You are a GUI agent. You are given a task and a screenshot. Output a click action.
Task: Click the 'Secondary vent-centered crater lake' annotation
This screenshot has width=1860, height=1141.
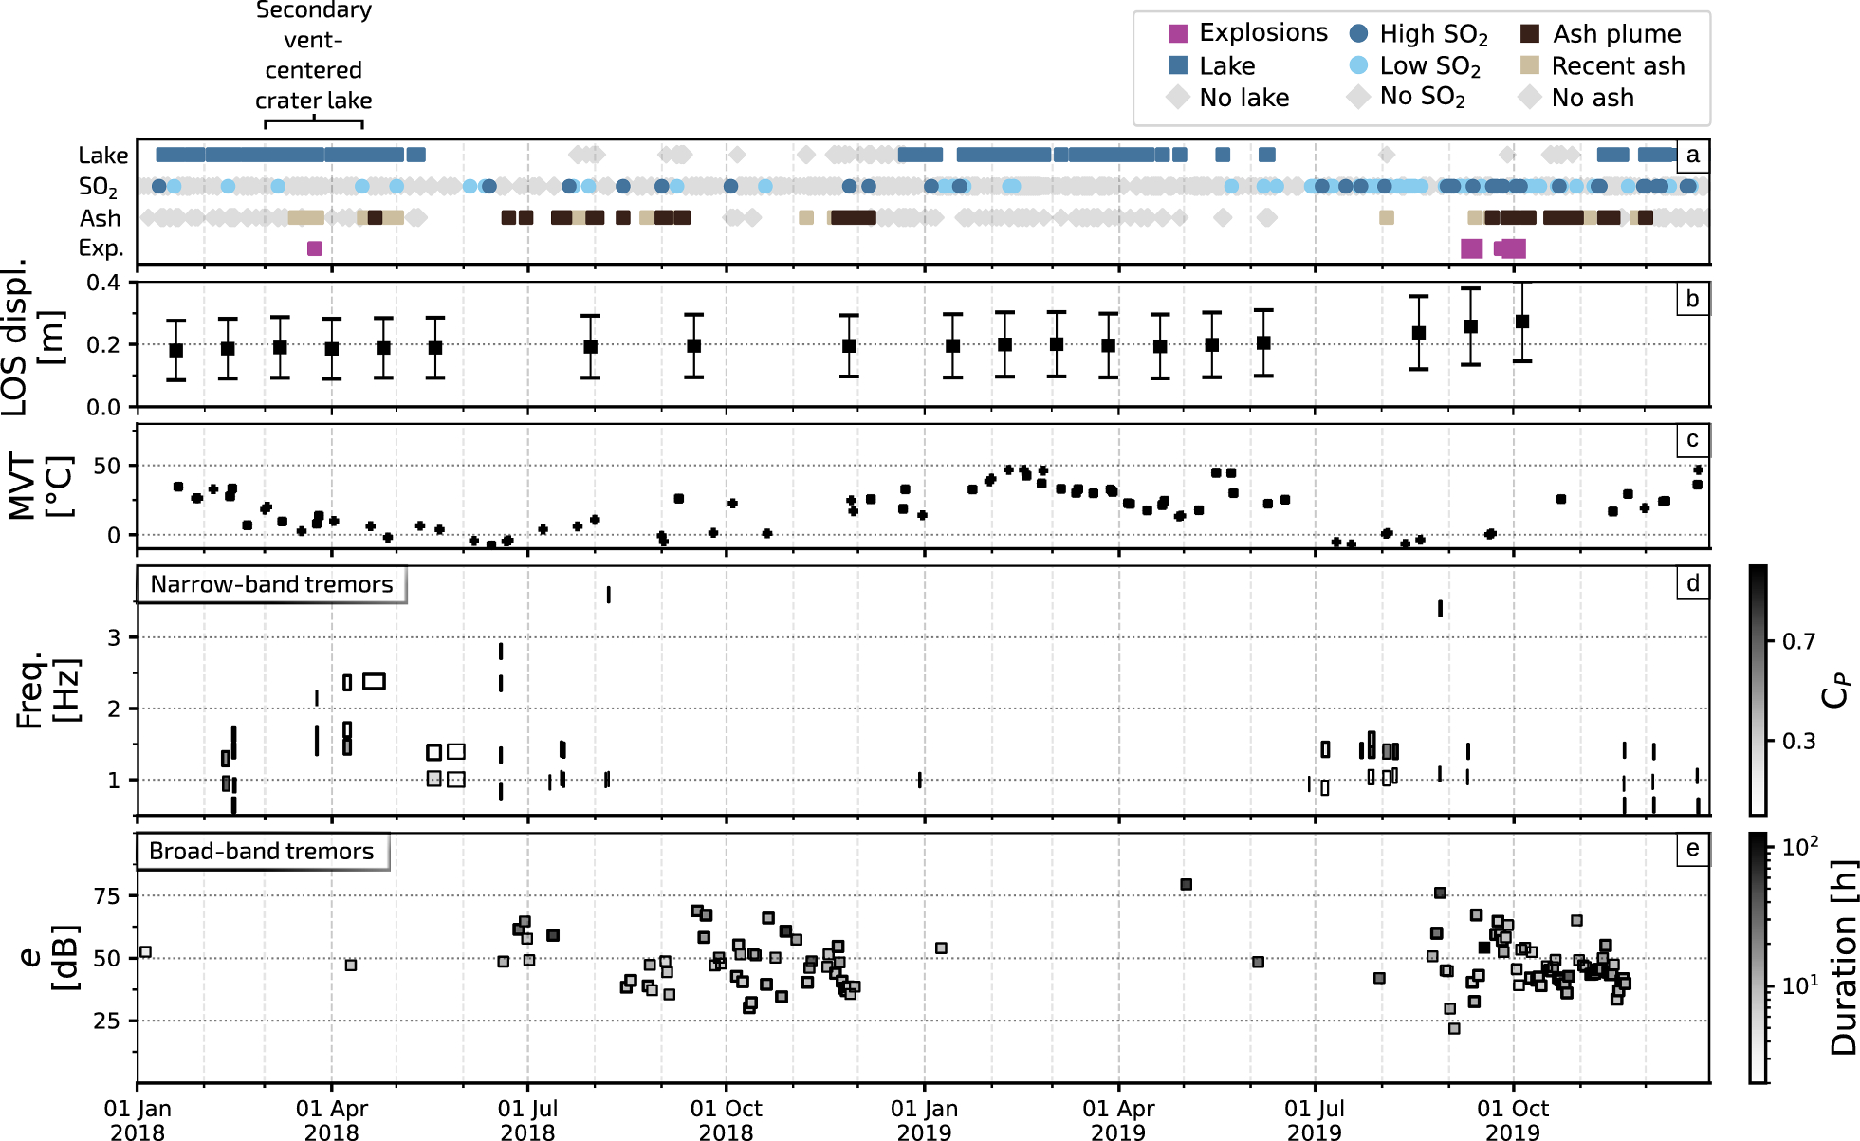(x=314, y=55)
